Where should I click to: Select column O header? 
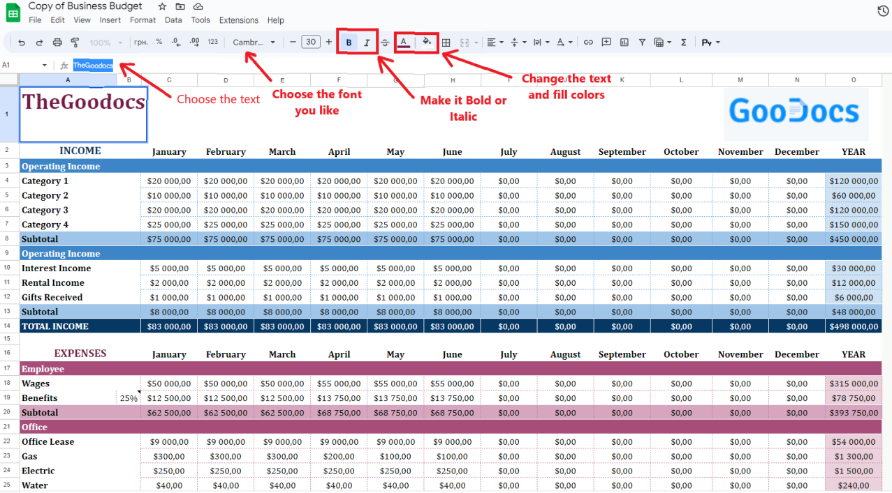point(854,79)
